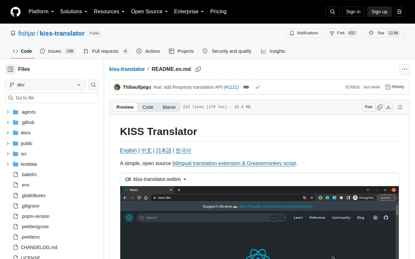Click the React logo in the video
Image resolution: width=415 pixels, height=259 pixels.
(129, 218)
